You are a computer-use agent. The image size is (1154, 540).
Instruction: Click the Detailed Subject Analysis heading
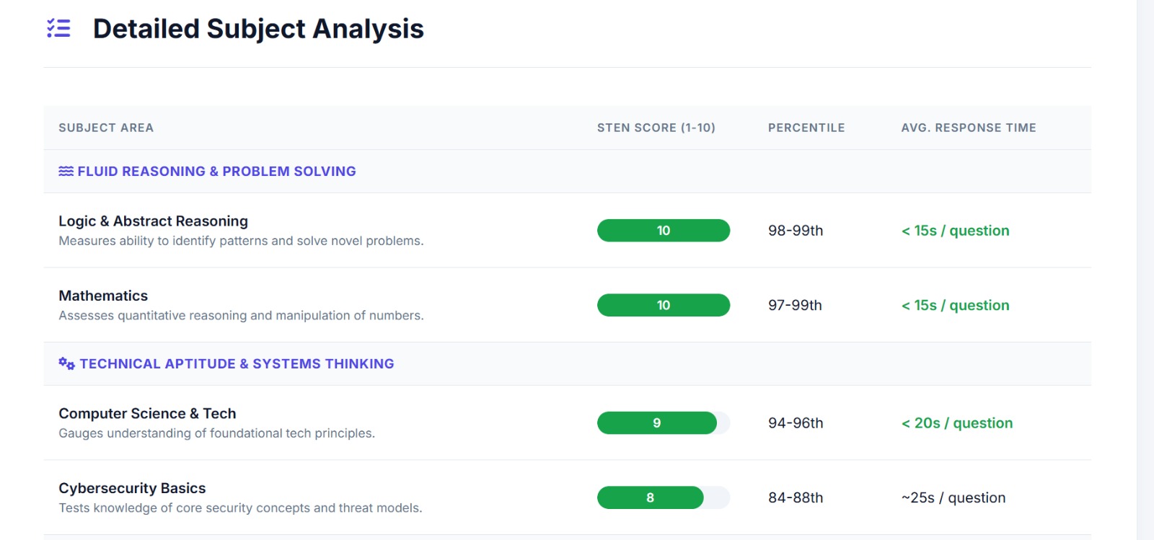258,29
